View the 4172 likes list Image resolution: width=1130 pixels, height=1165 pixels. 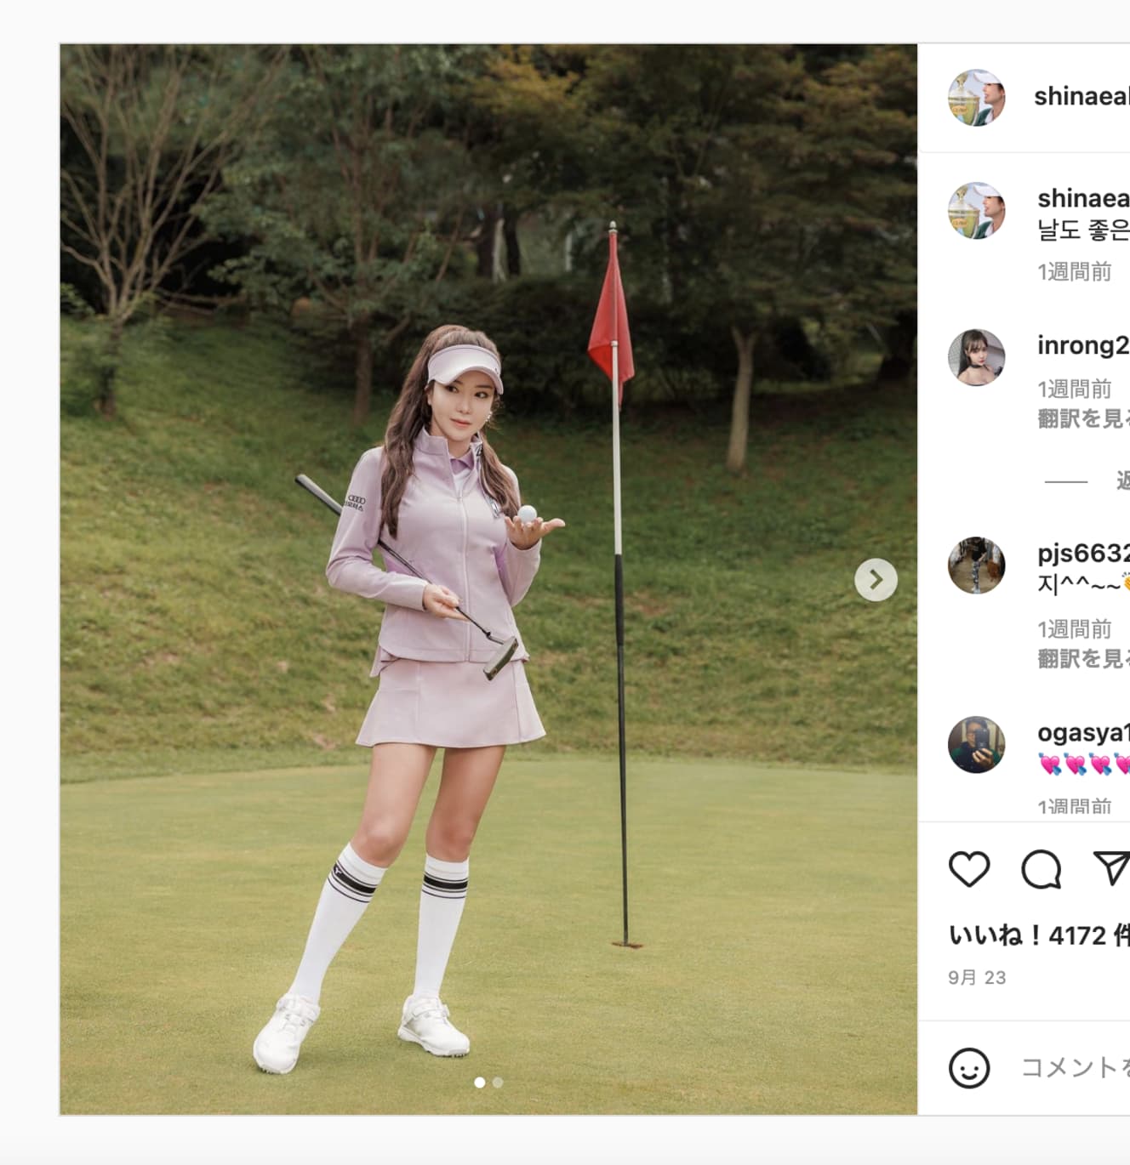[1039, 935]
